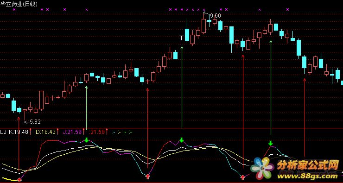Click the green down-arrow below the T marker
The width and height of the screenshot is (343, 183).
pos(182,140)
